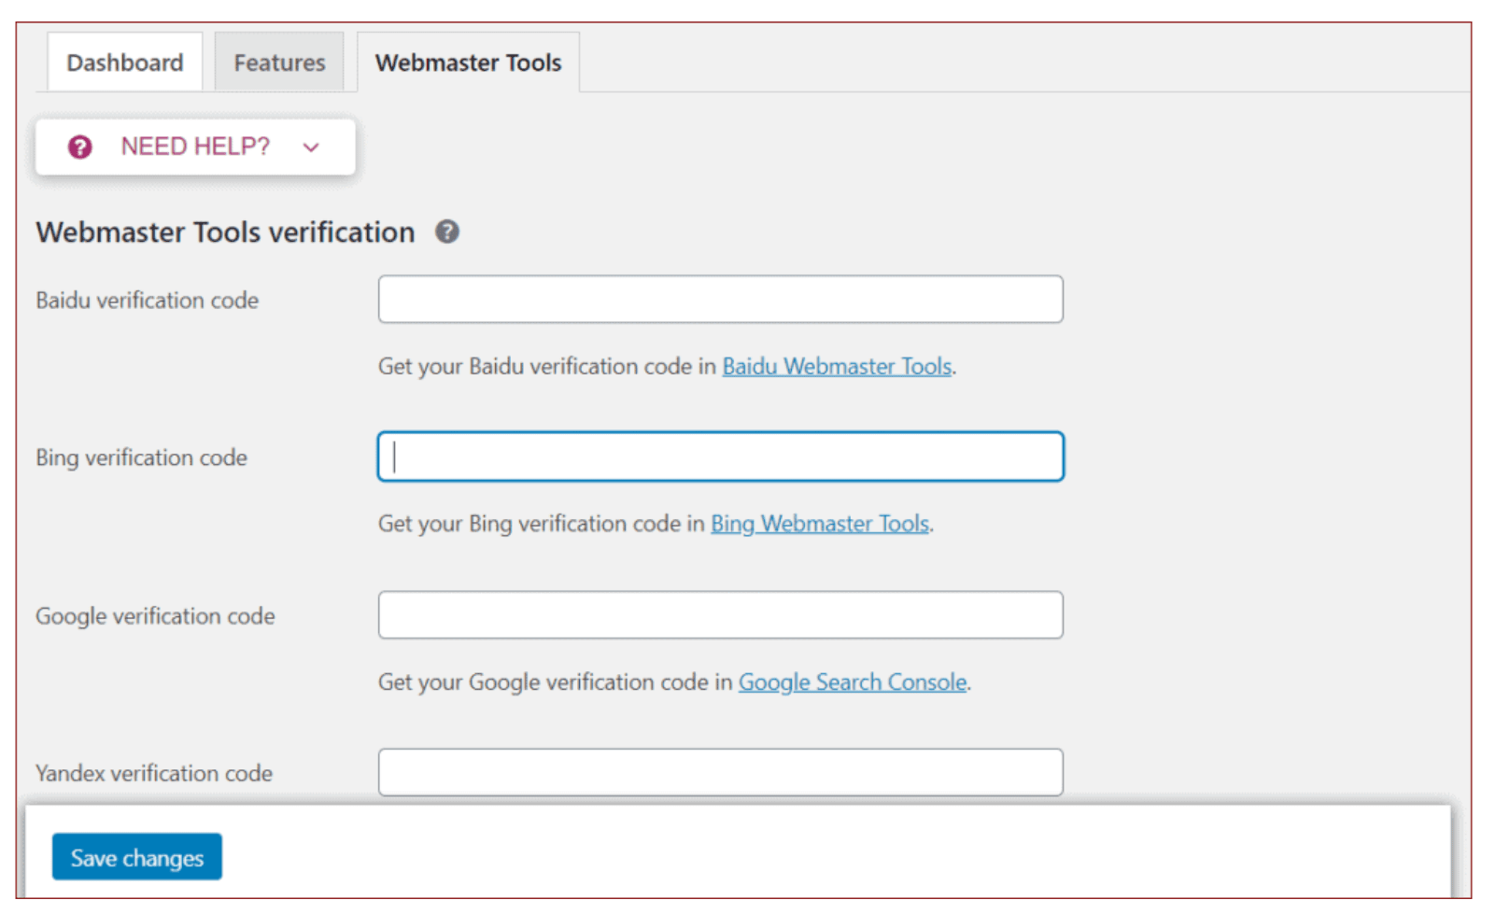Click the Yandex verification code label
The height and width of the screenshot is (914, 1496).
[x=154, y=773]
